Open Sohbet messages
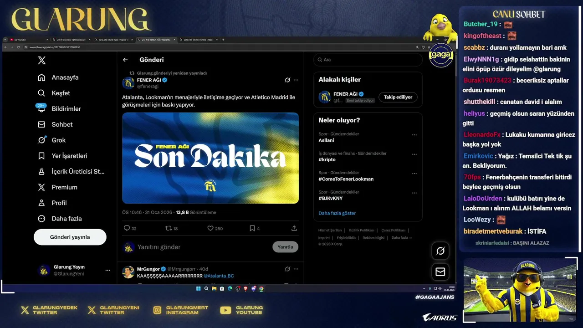Screen dimensions: 583x328 55,124
